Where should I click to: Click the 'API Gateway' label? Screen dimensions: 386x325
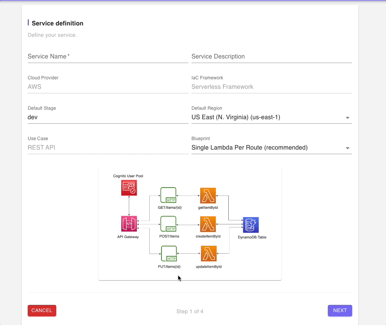(x=128, y=237)
